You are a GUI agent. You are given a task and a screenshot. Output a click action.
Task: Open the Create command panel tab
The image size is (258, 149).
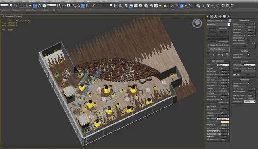[x=208, y=17]
